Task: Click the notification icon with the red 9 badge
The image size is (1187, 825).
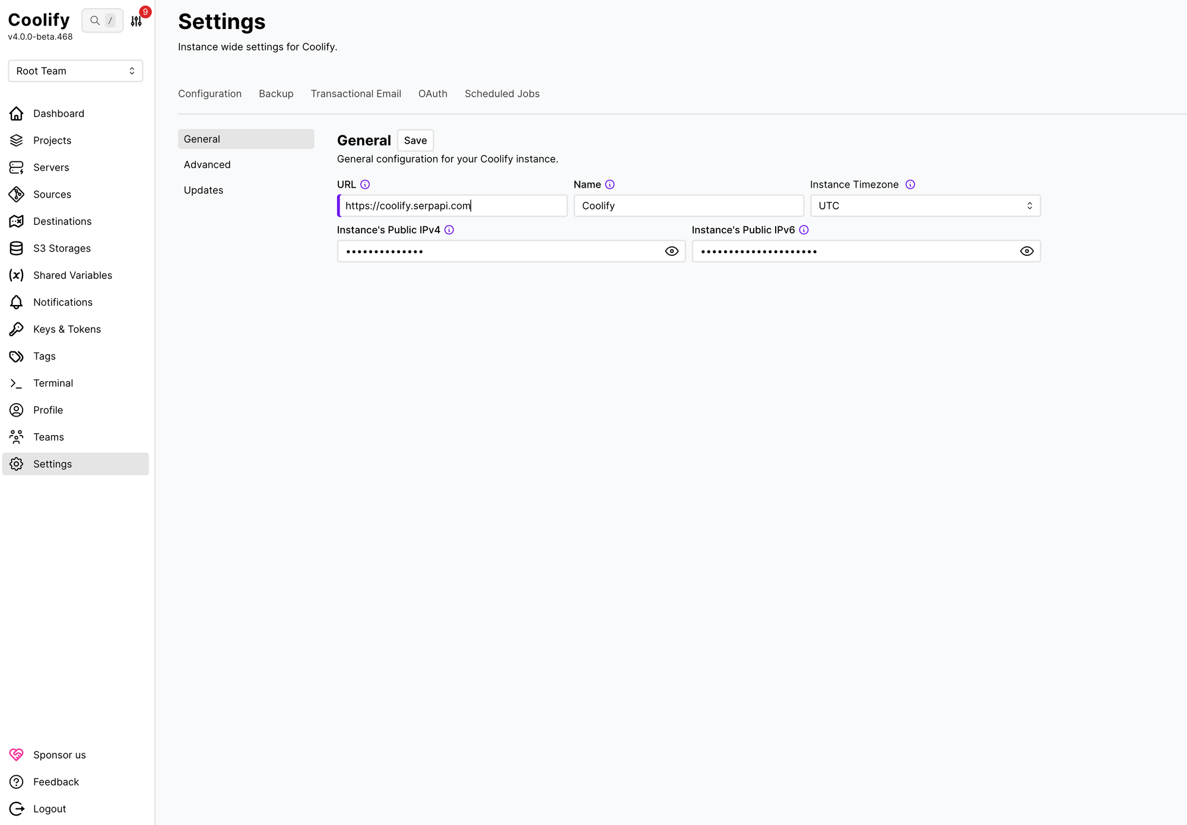Action: click(x=136, y=20)
